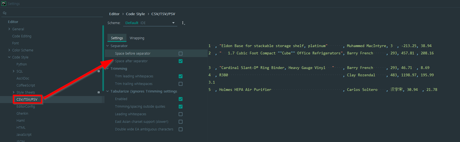Viewport: 460px width, 142px height.
Task: Click the search magnifier icon in settings
Action: coord(5,13)
